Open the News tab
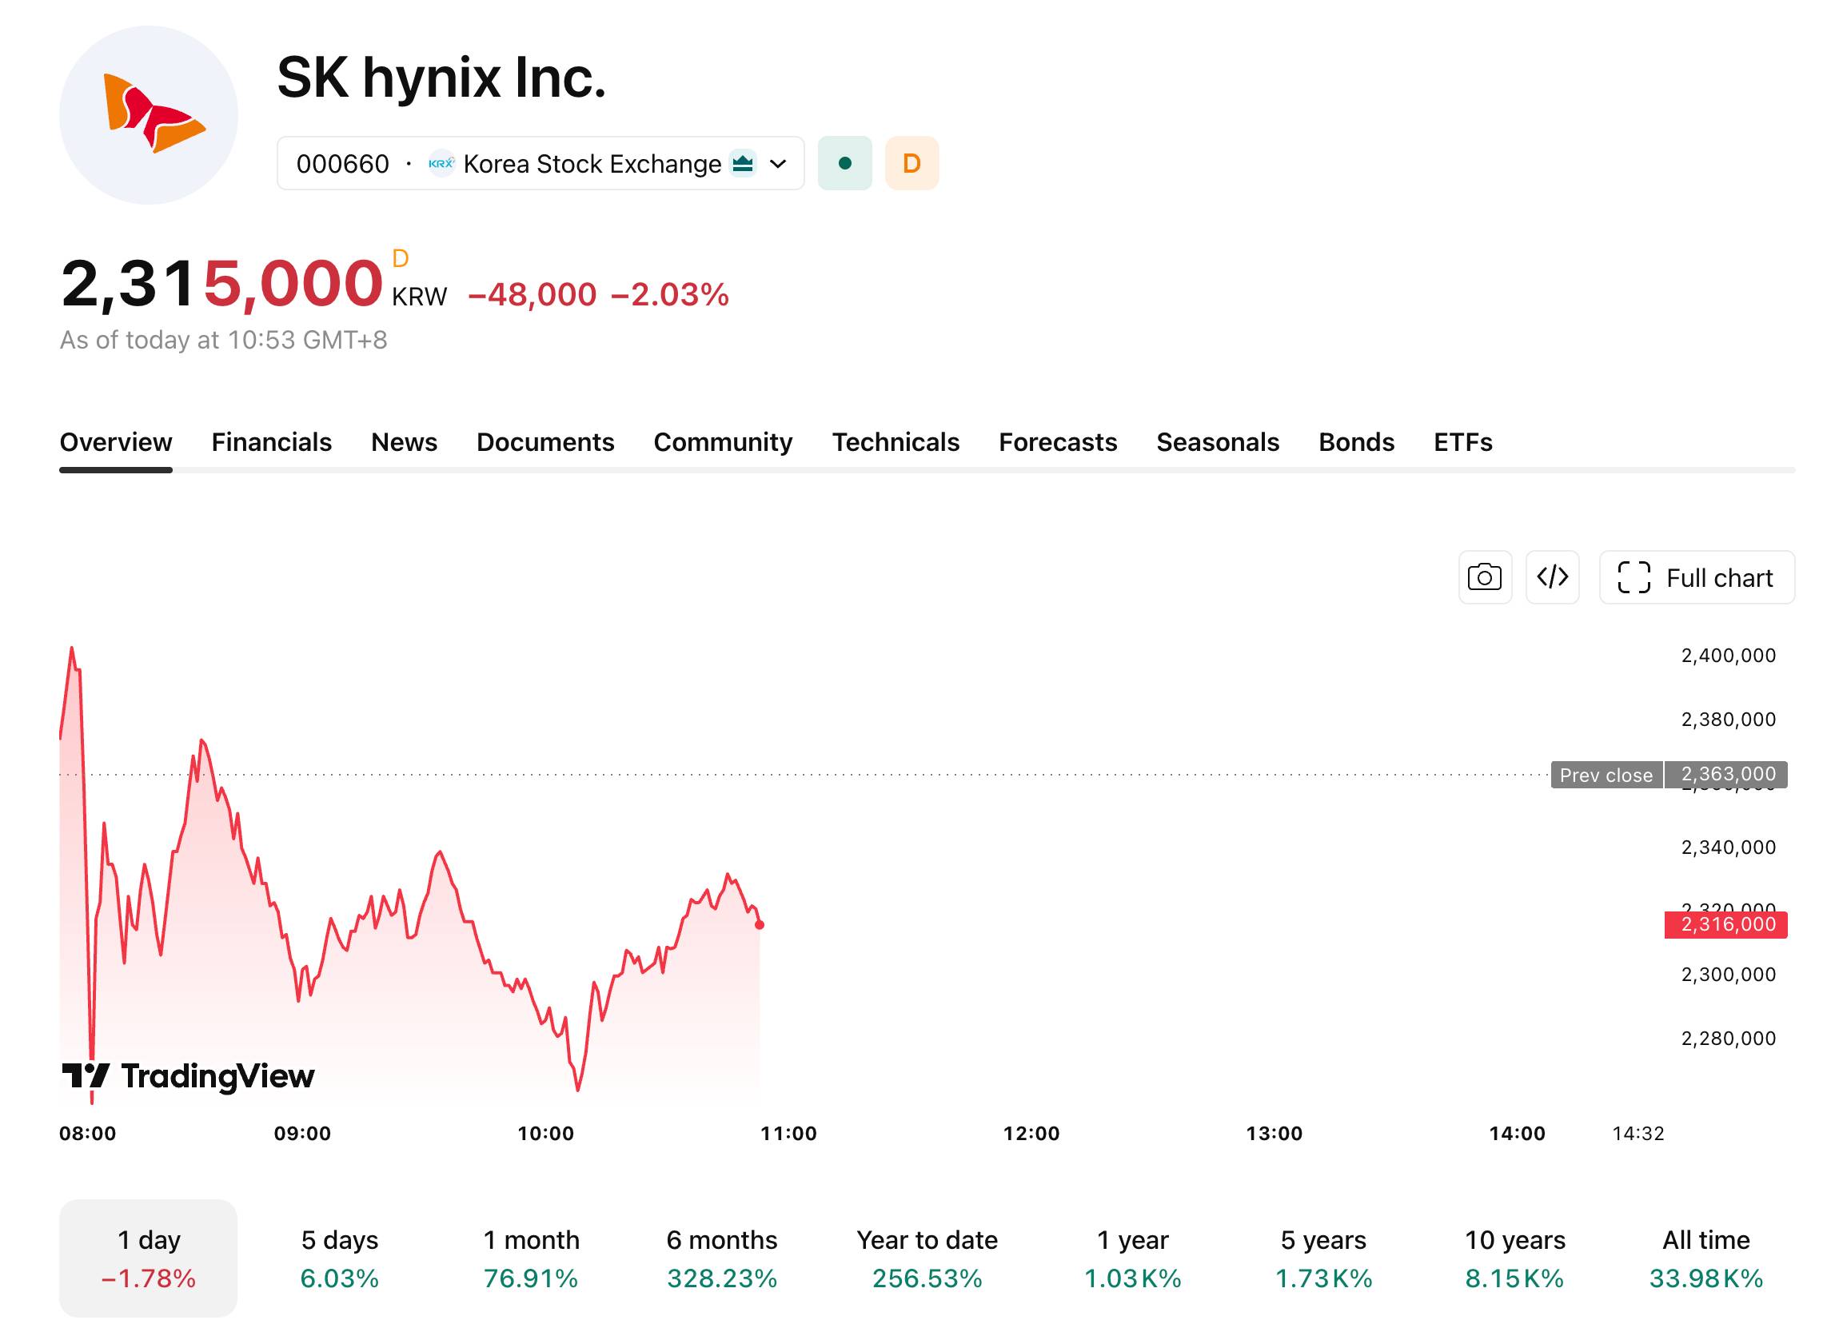Image resolution: width=1831 pixels, height=1340 pixels. pyautogui.click(x=404, y=442)
